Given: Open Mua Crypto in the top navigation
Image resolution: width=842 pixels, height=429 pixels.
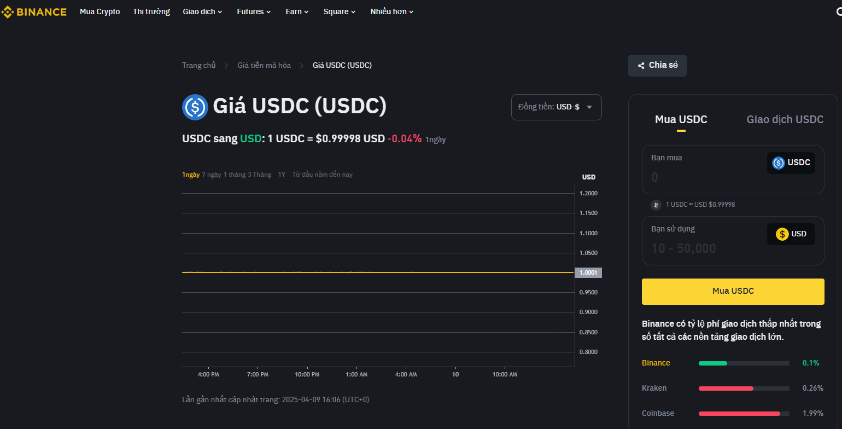Looking at the screenshot, I should tap(100, 11).
